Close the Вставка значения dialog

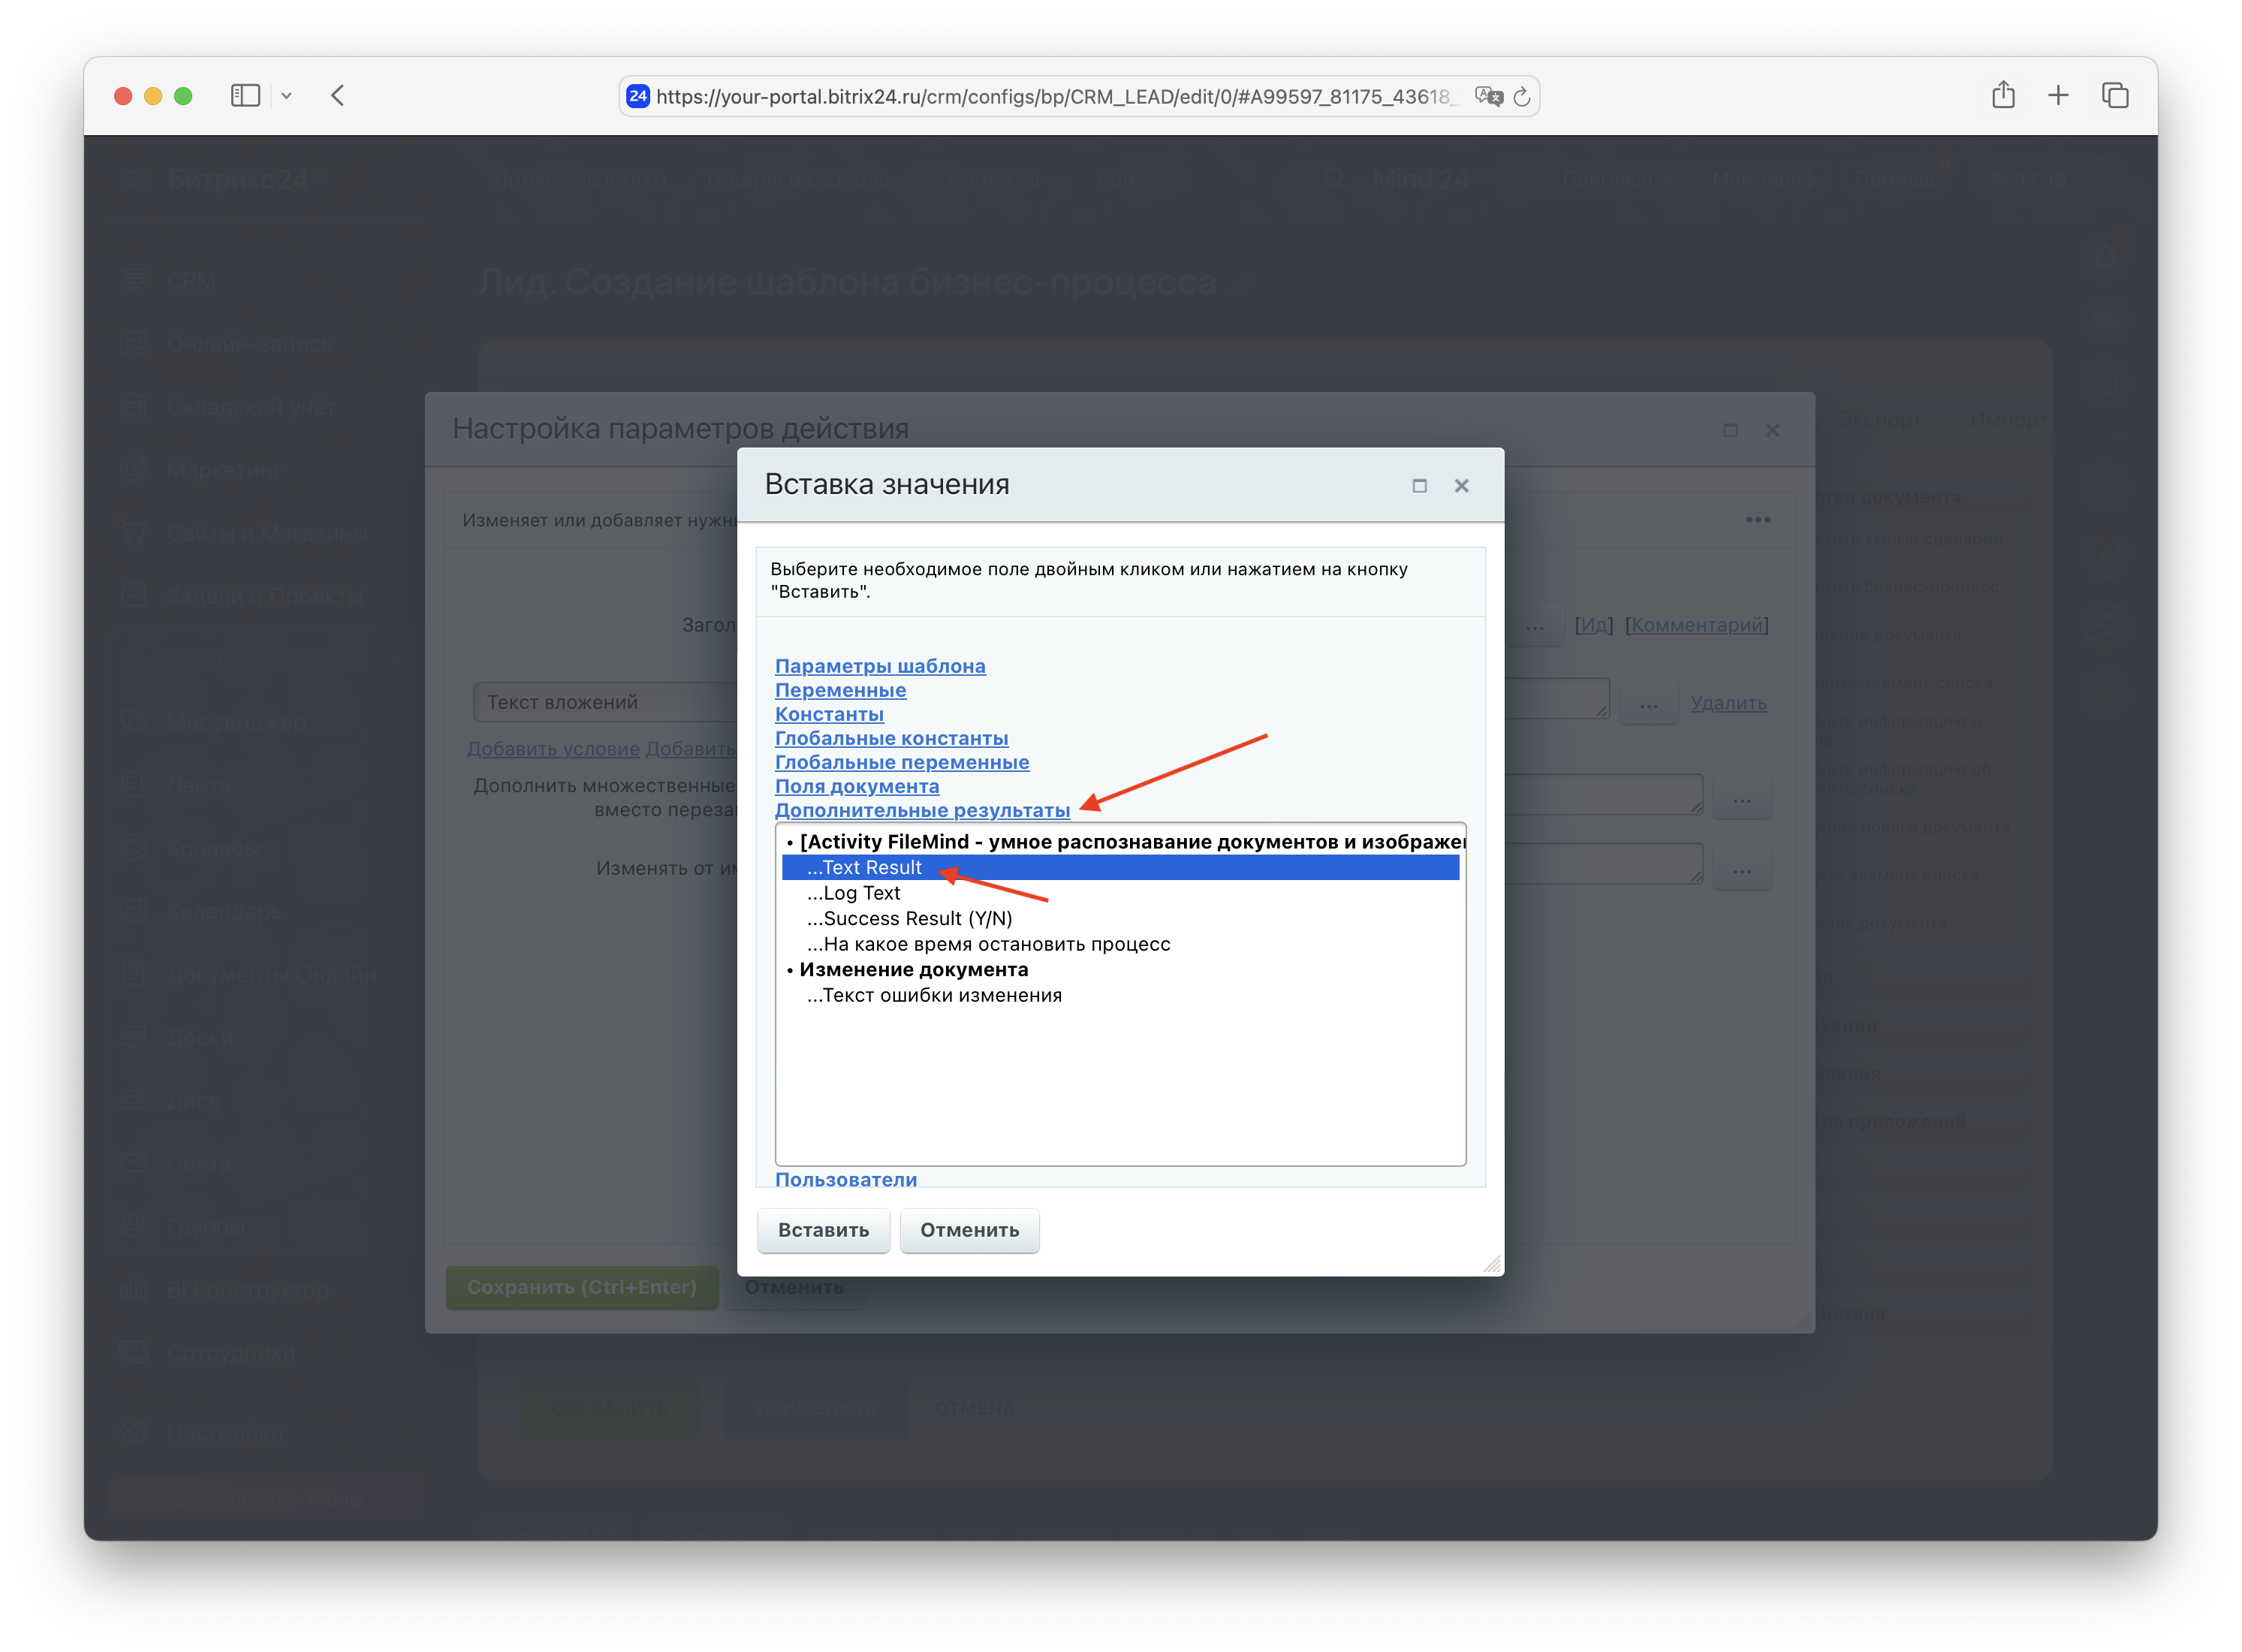click(x=1461, y=486)
